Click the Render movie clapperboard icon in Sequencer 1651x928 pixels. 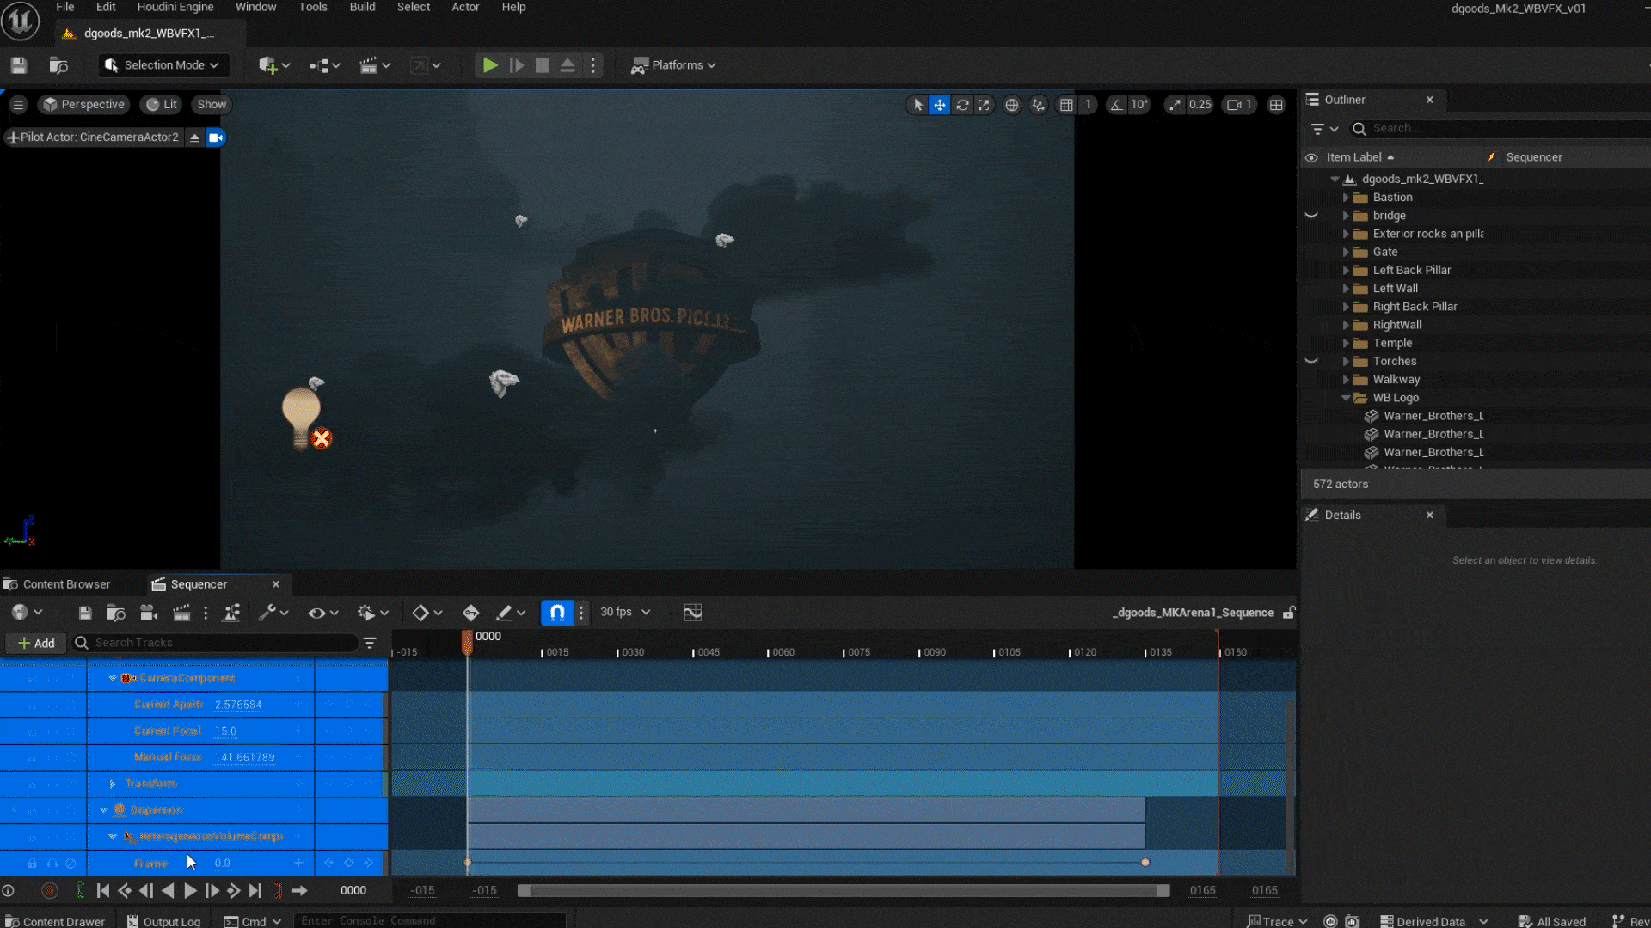click(181, 613)
